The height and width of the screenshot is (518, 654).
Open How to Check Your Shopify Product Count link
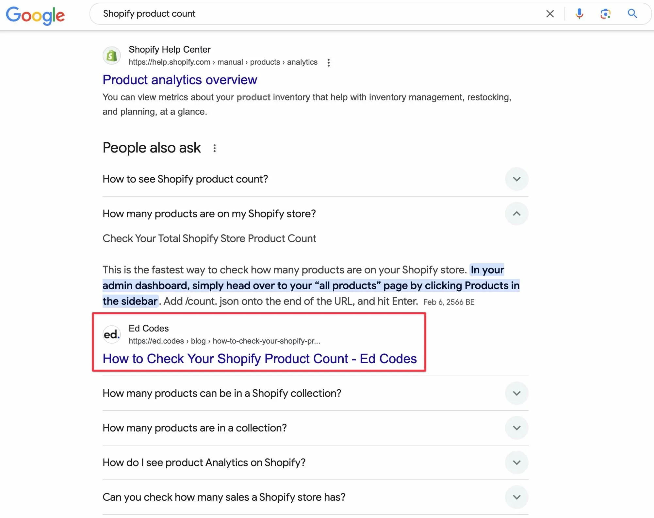click(x=260, y=359)
